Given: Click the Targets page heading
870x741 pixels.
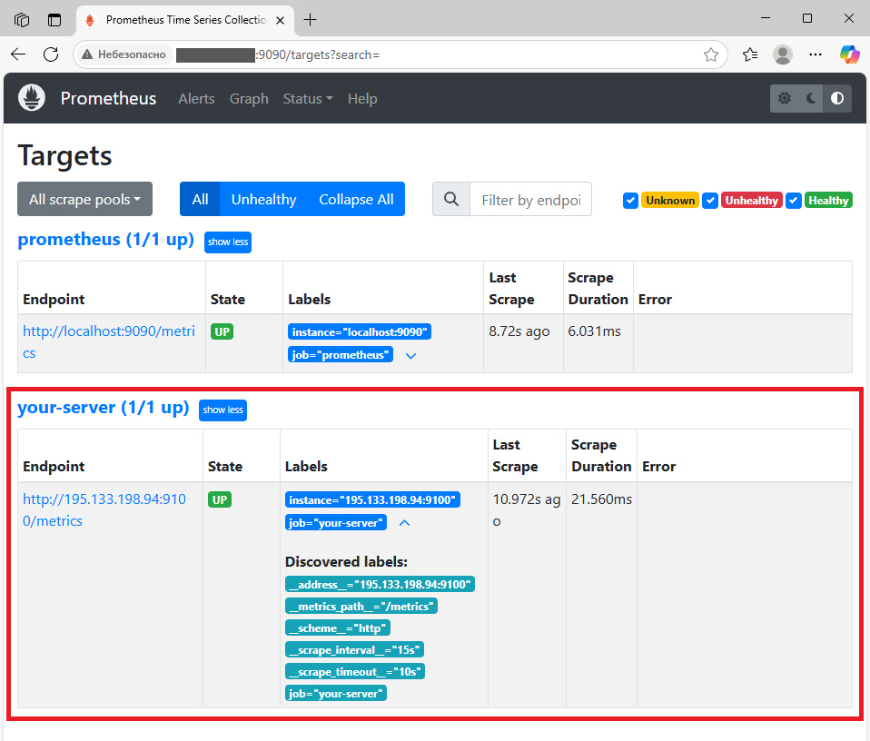Looking at the screenshot, I should click(x=64, y=156).
